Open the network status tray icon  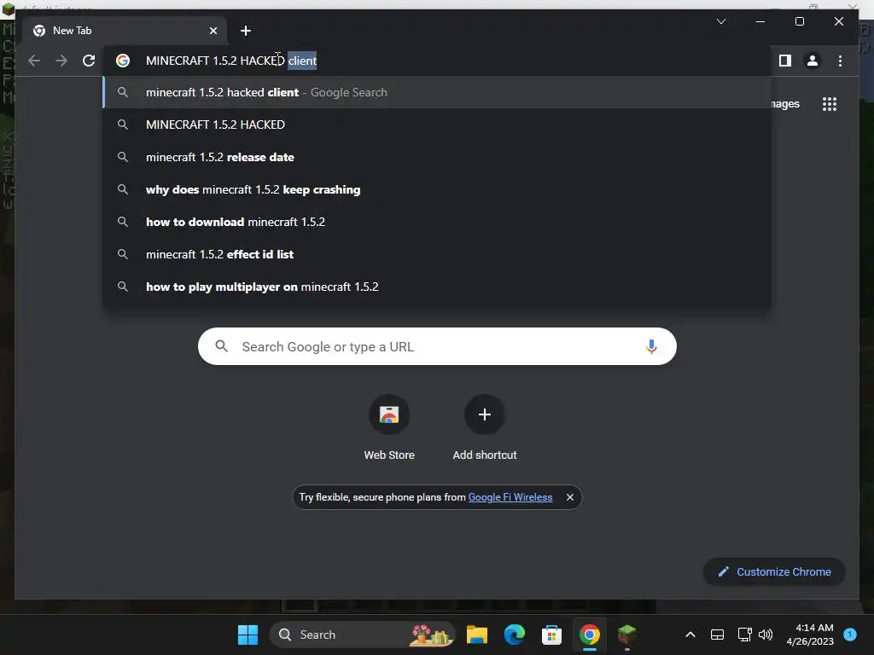pyautogui.click(x=744, y=635)
